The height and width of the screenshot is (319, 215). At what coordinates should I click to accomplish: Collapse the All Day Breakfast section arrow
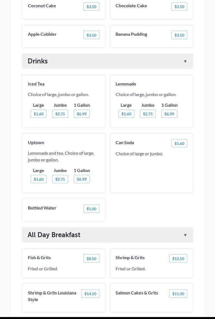(185, 235)
